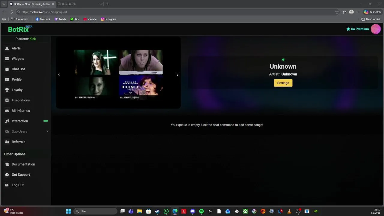
Task: Click the browser back arrow
Action: 4,12
